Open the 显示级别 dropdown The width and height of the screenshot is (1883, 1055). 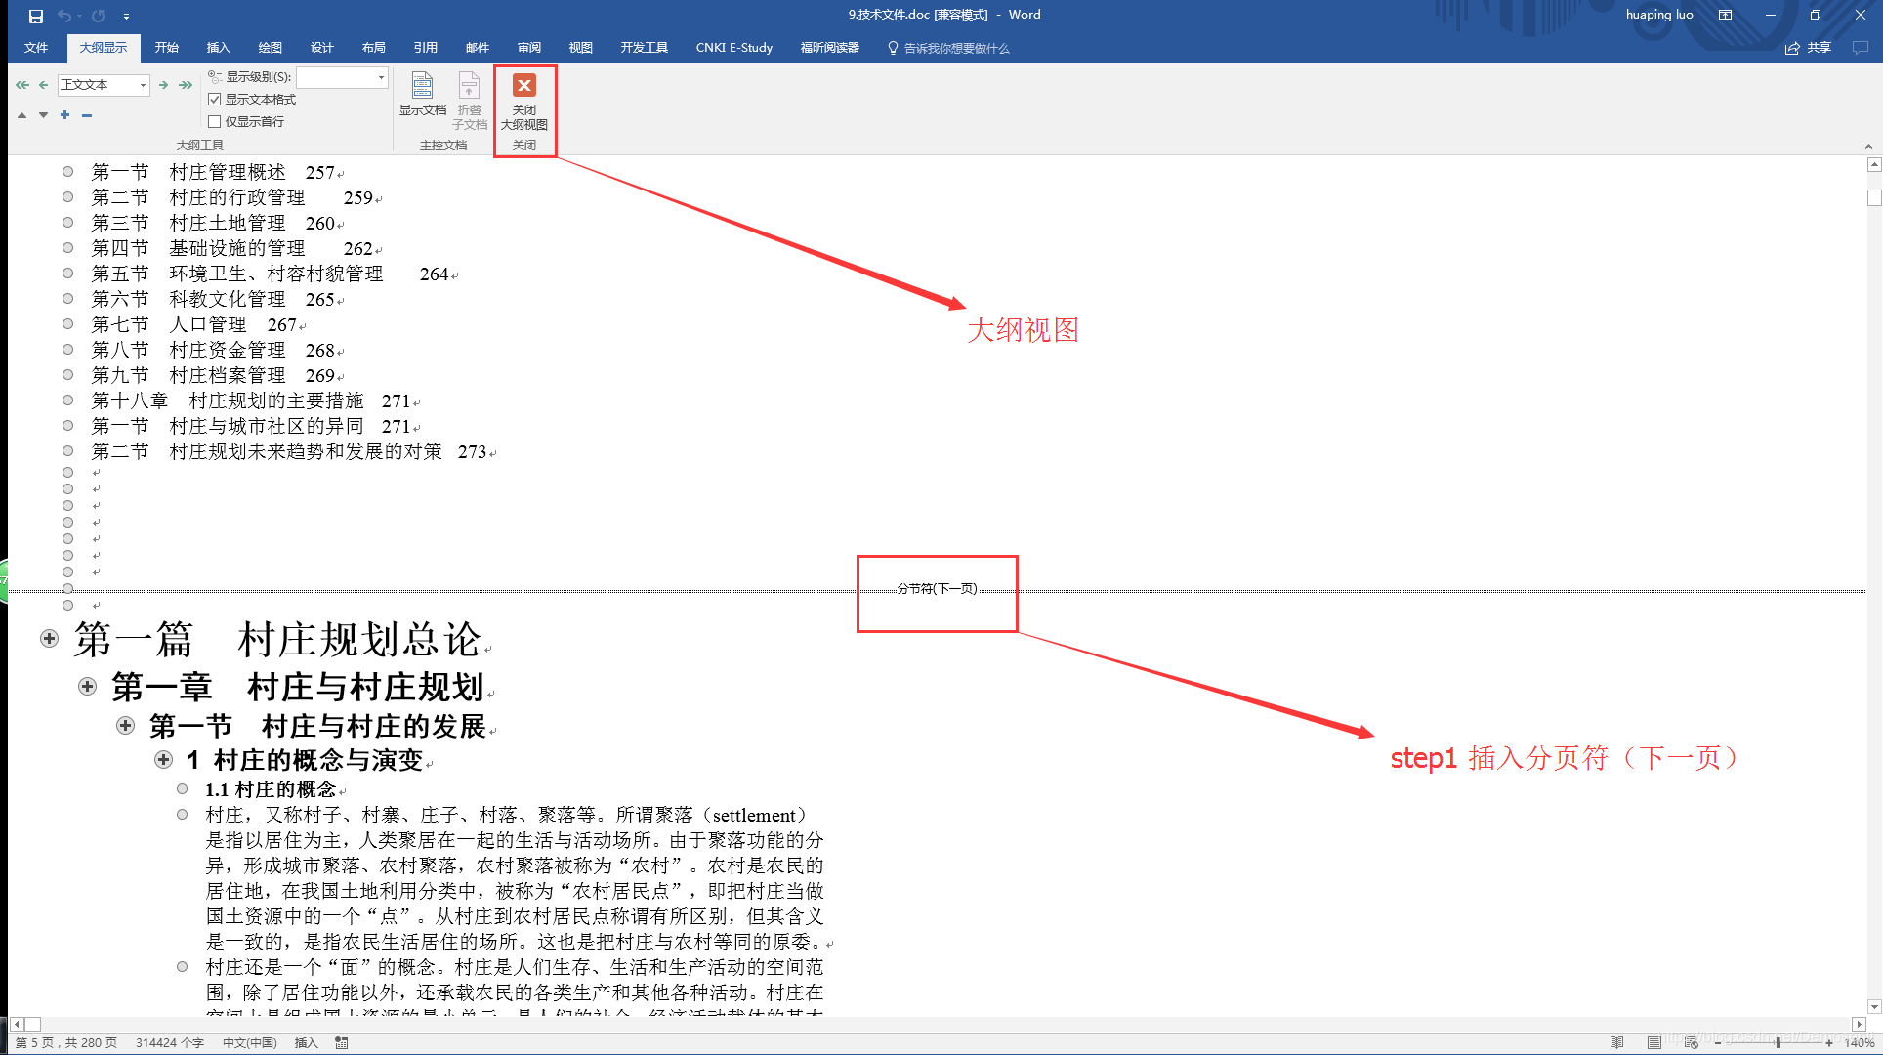click(380, 77)
